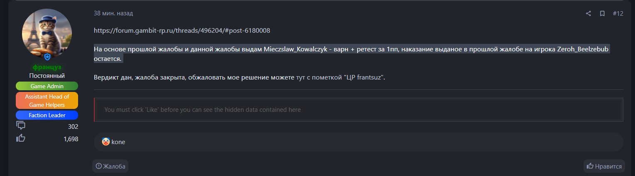This screenshot has width=635, height=176.
Task: Click the '38 мин. назад' timestamp
Action: (x=113, y=13)
